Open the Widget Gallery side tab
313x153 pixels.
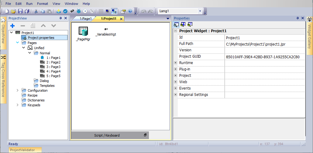point(309,35)
